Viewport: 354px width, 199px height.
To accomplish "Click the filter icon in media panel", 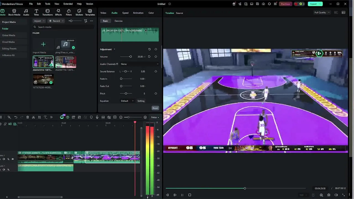I will (x=85, y=21).
